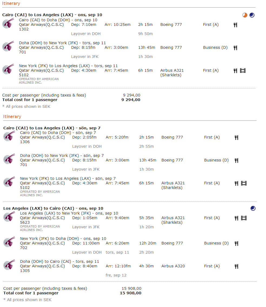Click the movie icon on flight 5623
This screenshot has width=266, height=307.
(x=244, y=218)
